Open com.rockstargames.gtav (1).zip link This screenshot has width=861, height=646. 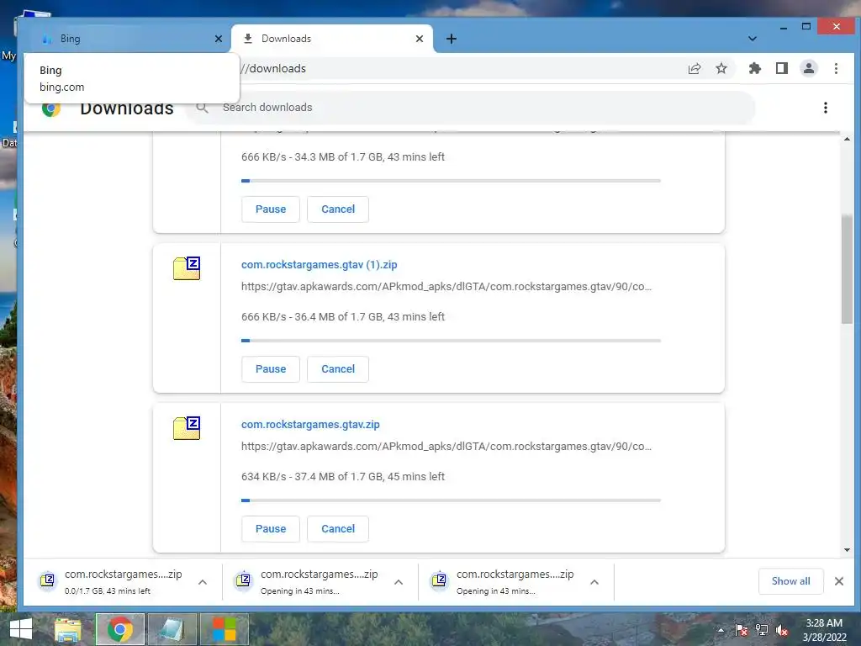(319, 265)
